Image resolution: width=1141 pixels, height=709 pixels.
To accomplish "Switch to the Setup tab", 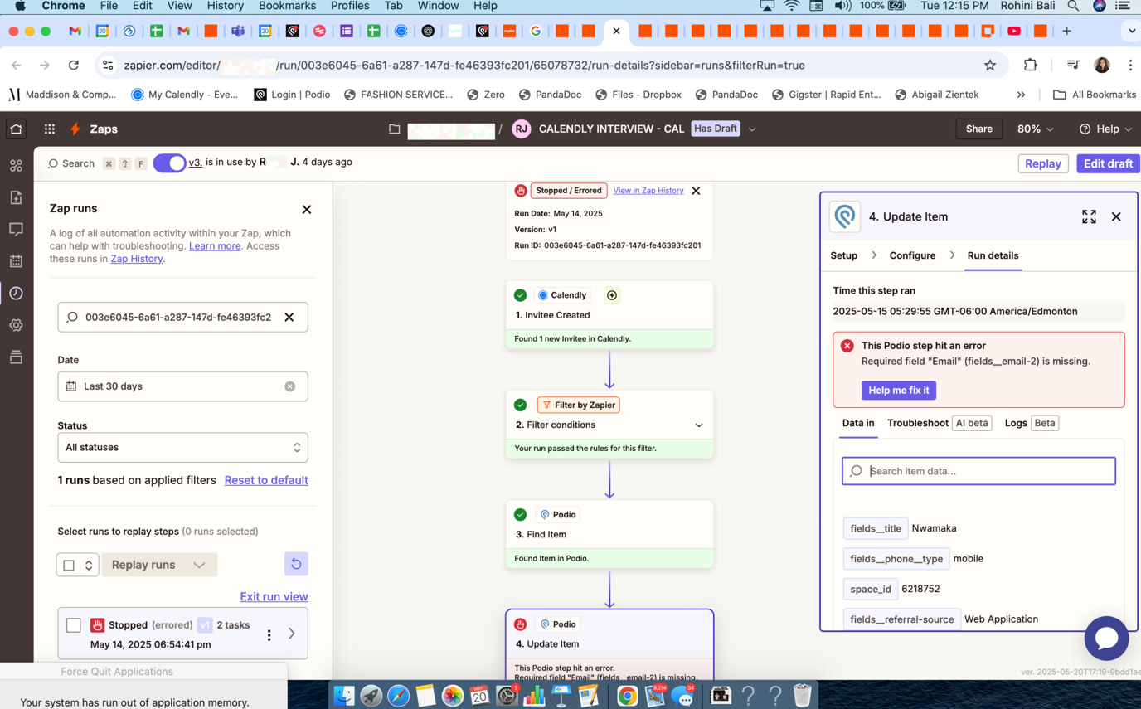I will point(843,255).
